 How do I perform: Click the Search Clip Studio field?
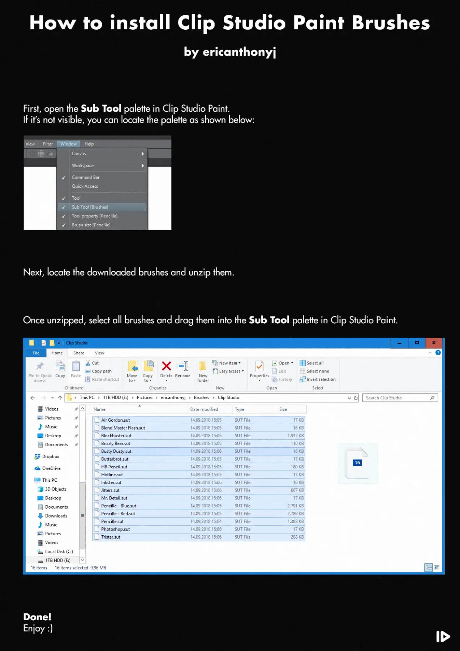[400, 398]
